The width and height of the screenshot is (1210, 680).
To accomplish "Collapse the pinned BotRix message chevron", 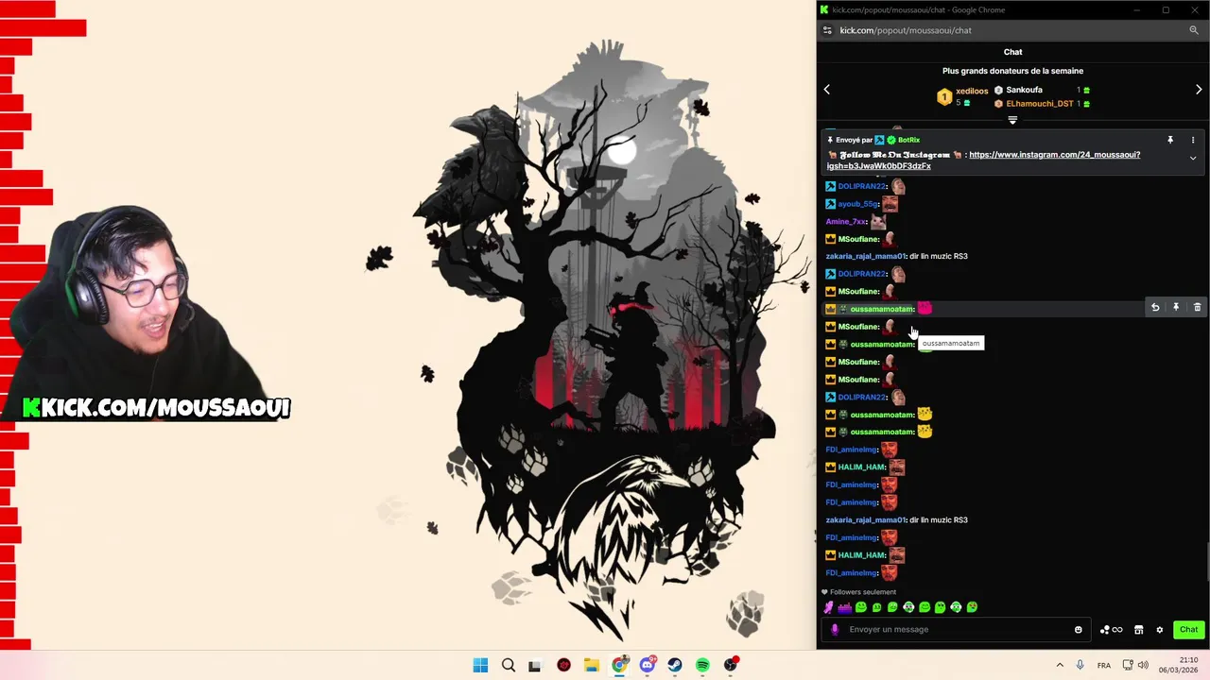I will [1193, 159].
